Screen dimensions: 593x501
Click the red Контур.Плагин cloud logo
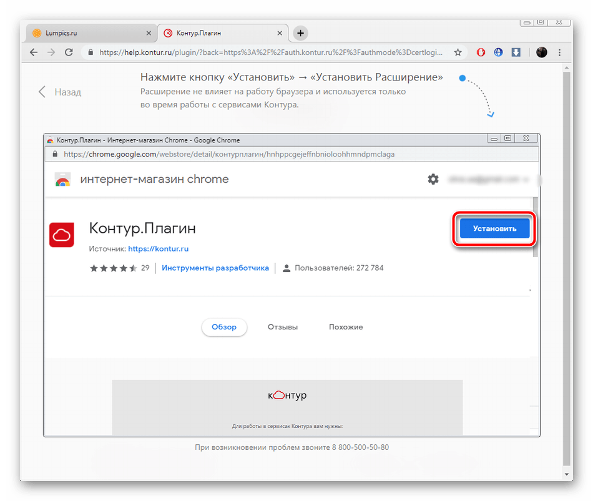click(62, 235)
